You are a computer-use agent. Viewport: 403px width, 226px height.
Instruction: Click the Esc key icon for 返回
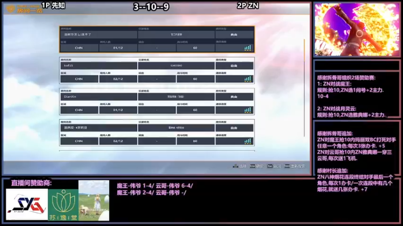(x=270, y=166)
